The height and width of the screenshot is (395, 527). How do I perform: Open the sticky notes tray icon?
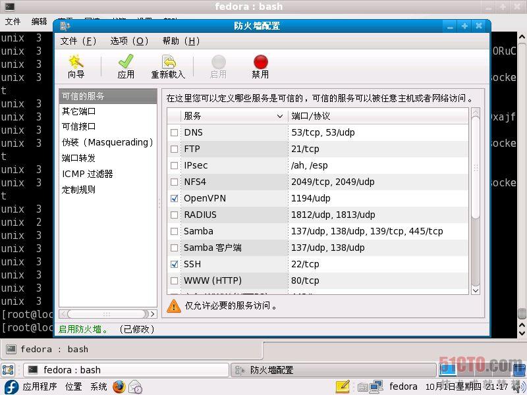coord(343,386)
